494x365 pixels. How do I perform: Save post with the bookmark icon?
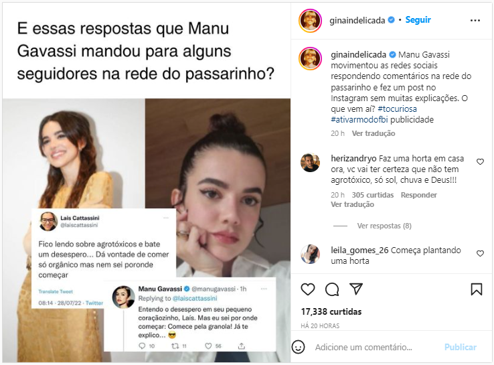[477, 289]
